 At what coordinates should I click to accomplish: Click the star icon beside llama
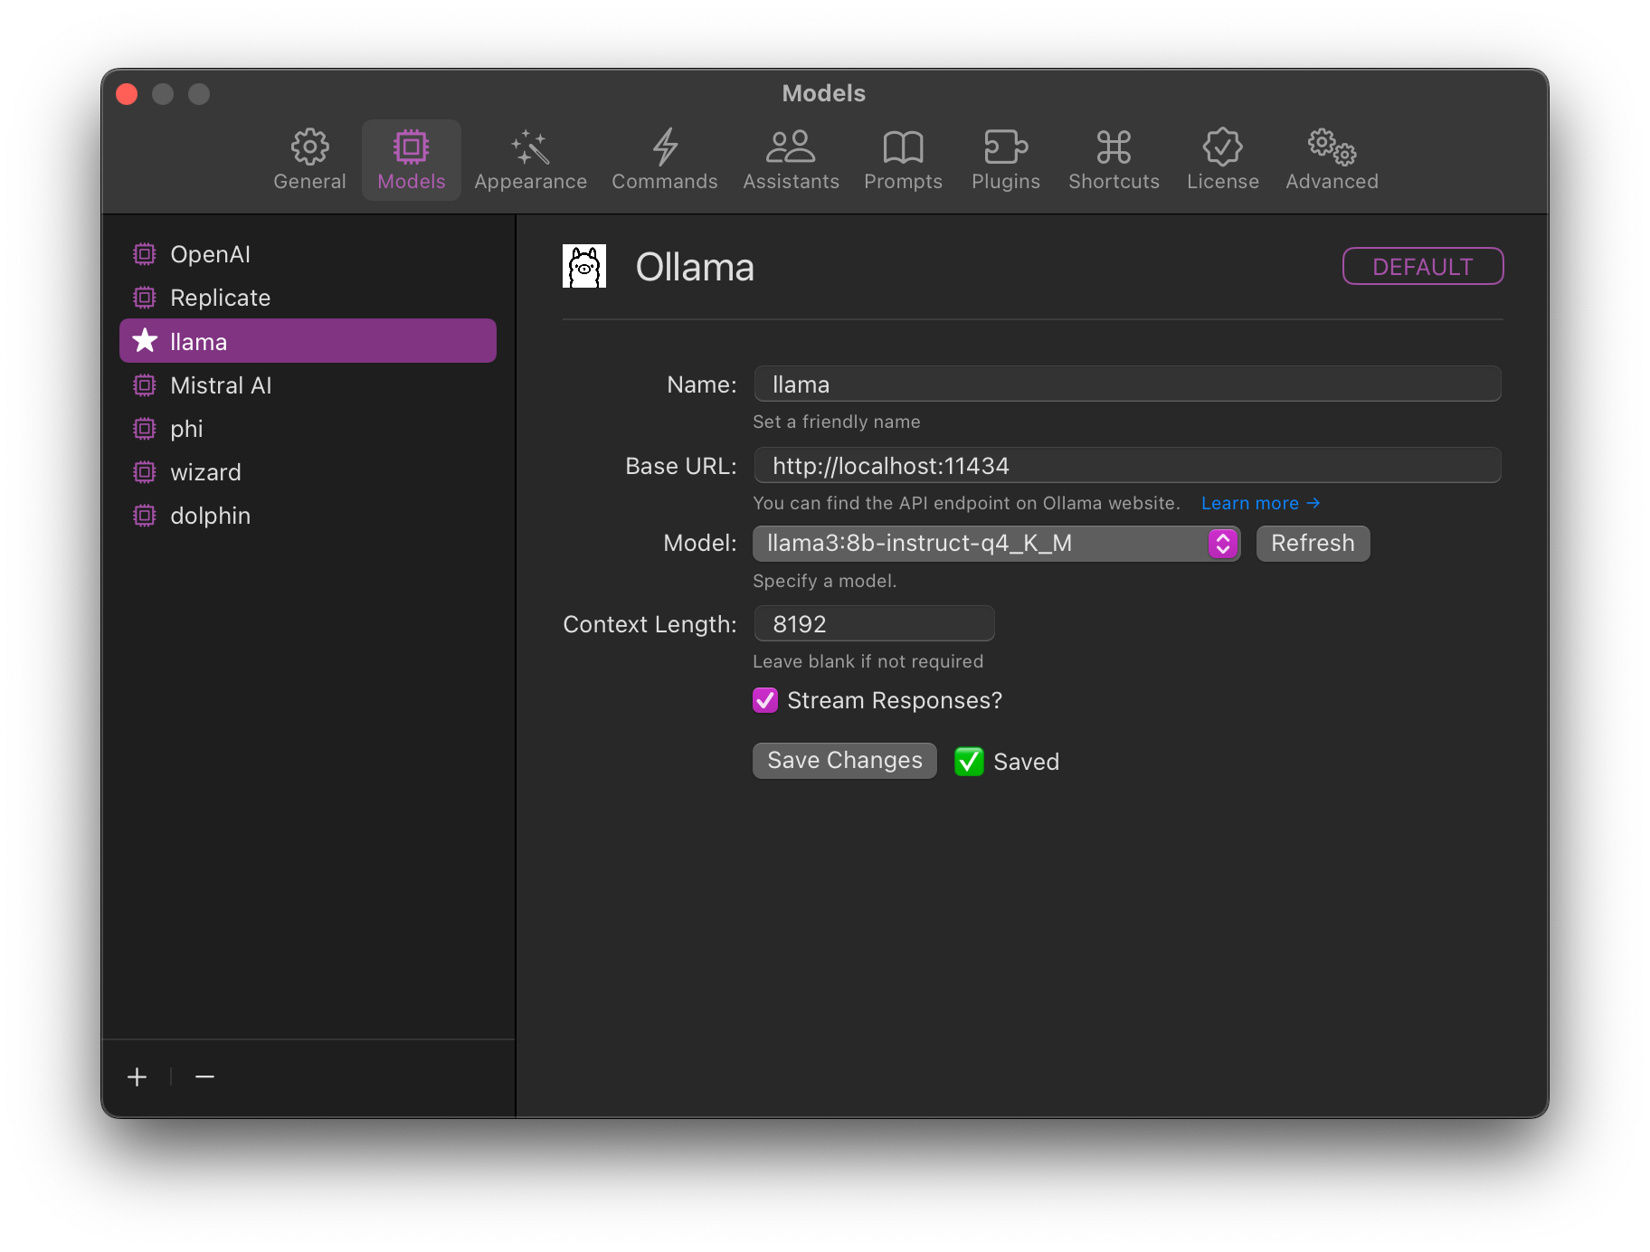[x=145, y=341]
